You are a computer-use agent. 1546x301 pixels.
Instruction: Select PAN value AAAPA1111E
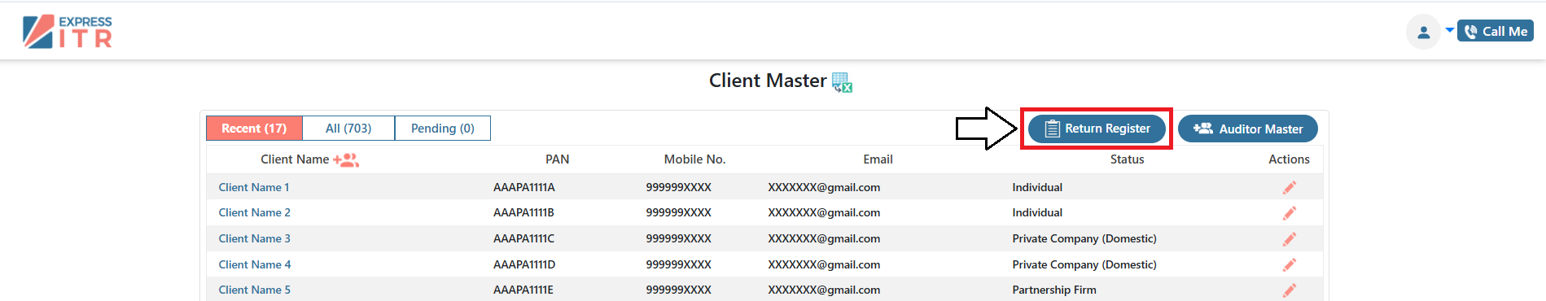tap(523, 290)
